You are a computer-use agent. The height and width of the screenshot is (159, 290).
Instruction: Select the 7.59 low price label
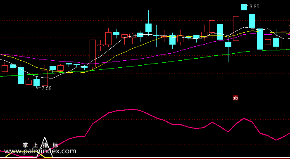pos(46,88)
